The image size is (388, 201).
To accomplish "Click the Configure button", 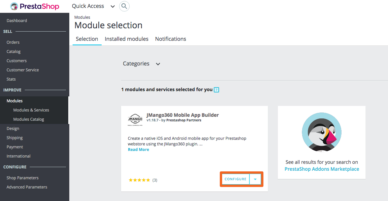I will (236, 179).
